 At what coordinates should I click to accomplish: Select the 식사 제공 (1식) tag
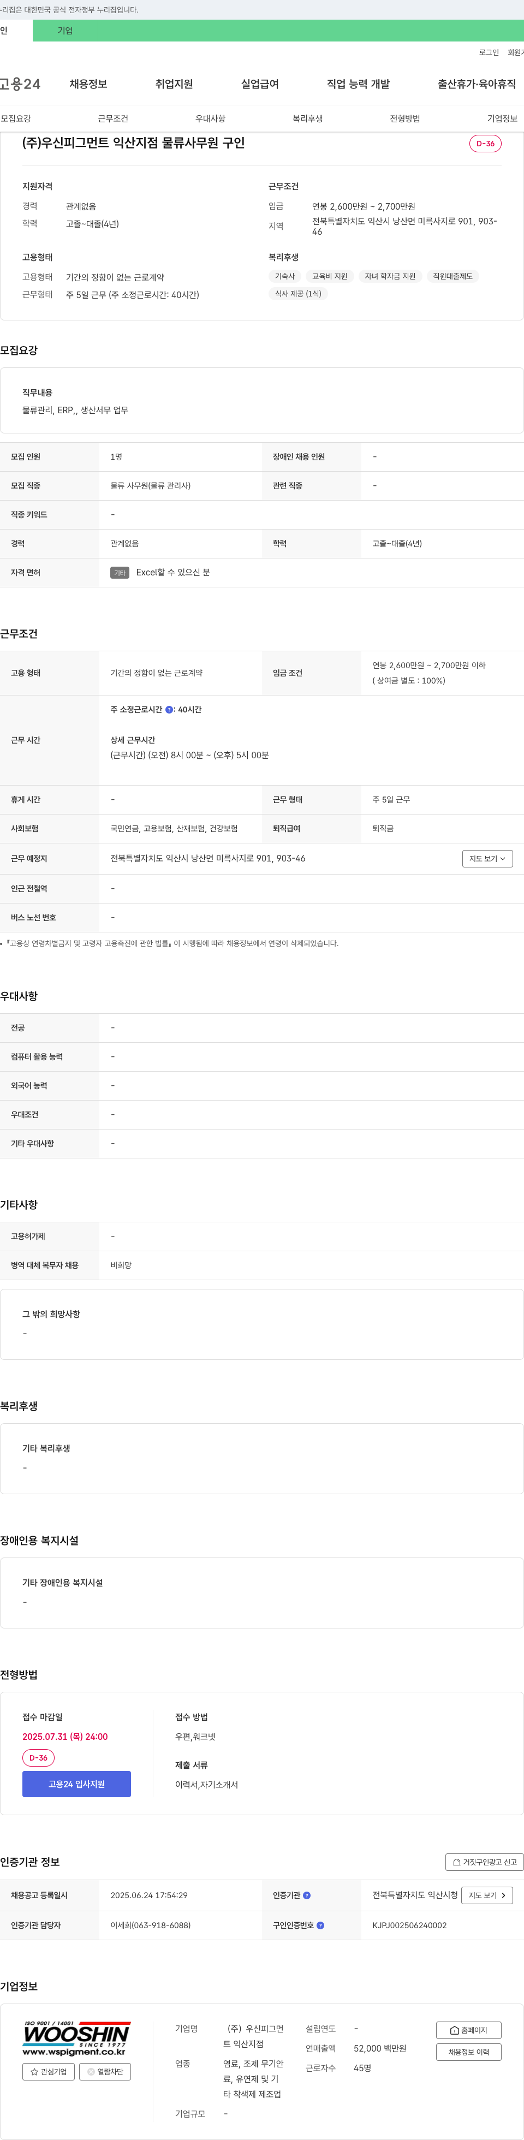[298, 293]
